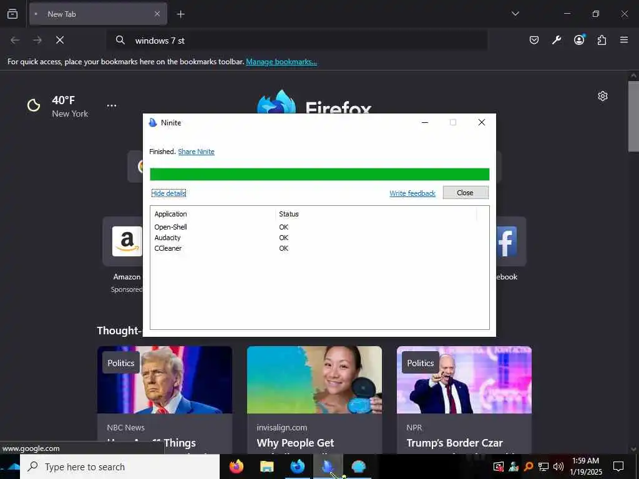
Task: Click the taskbar 'Type here to search' box
Action: 120,467
